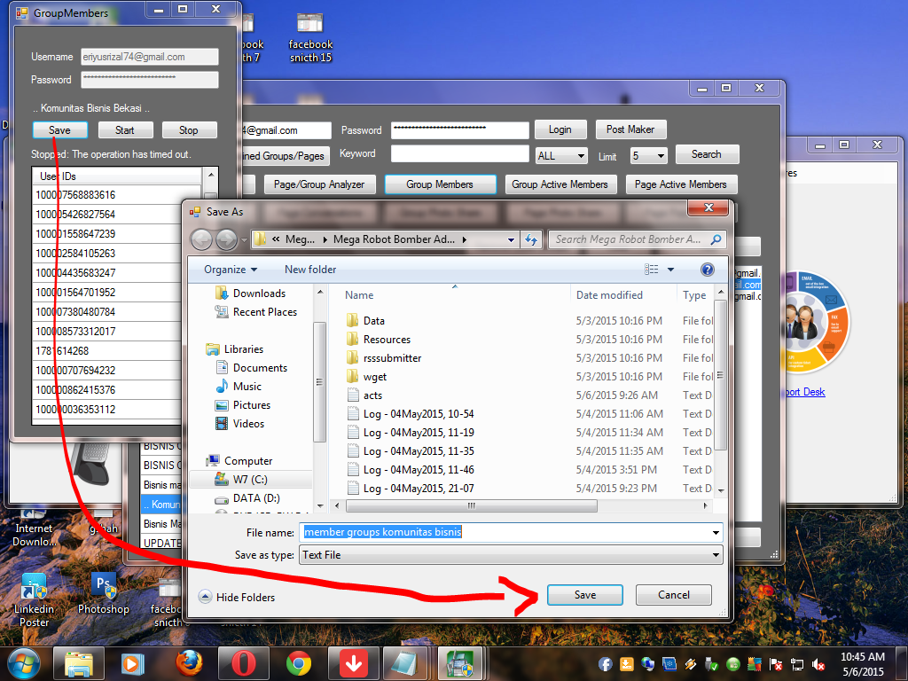The image size is (908, 681).
Task: Select Downloads in navigation pane
Action: pos(251,294)
